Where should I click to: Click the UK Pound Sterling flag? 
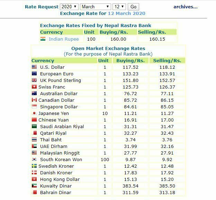[34, 80]
